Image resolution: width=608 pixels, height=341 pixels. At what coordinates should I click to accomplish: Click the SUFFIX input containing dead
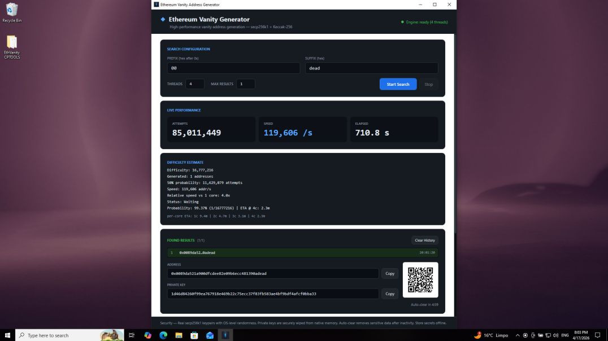pos(371,68)
